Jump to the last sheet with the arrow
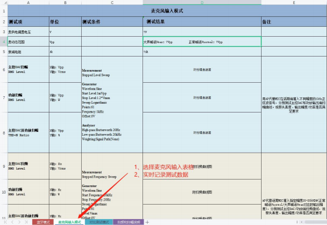Screen dimensions: 327x225 point(26,222)
